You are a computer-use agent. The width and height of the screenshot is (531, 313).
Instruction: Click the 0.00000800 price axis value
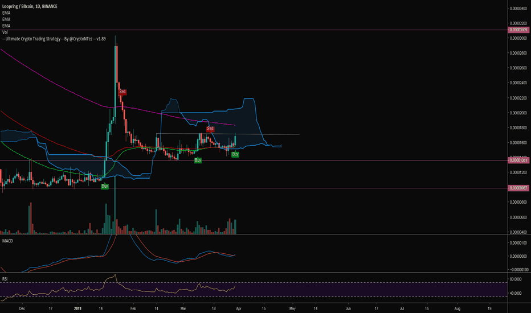[518, 203]
